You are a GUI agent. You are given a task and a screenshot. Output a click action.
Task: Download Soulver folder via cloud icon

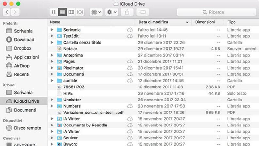tap(130, 138)
